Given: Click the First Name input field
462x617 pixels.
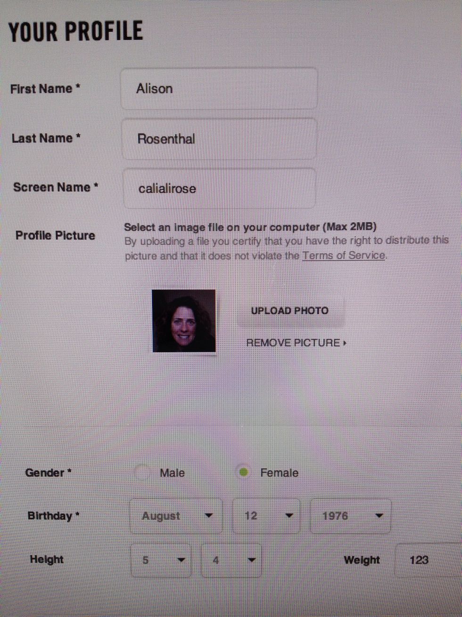Looking at the screenshot, I should [219, 89].
